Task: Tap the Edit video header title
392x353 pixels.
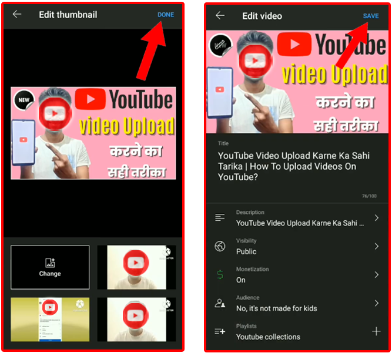Action: tap(262, 16)
